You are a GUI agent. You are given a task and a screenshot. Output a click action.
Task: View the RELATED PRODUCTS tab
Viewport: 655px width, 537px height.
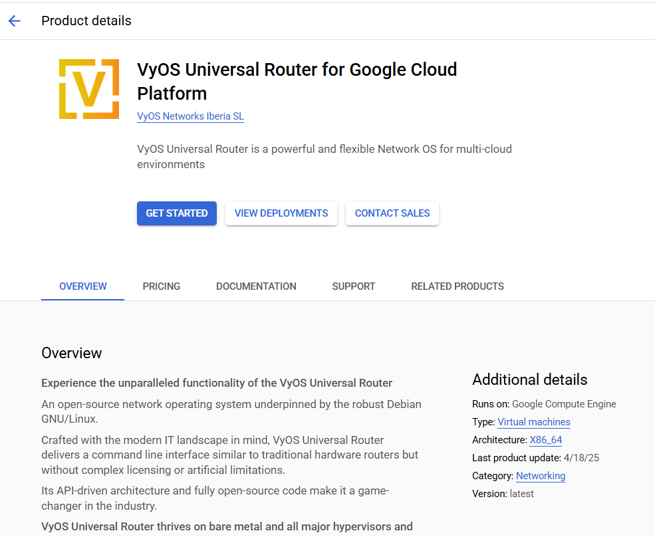coord(458,286)
